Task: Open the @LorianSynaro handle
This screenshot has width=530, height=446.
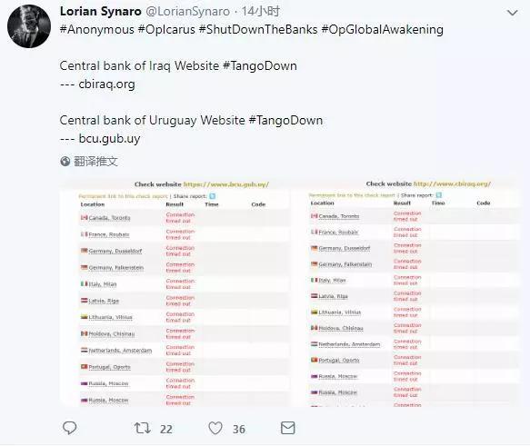Action: click(x=188, y=12)
